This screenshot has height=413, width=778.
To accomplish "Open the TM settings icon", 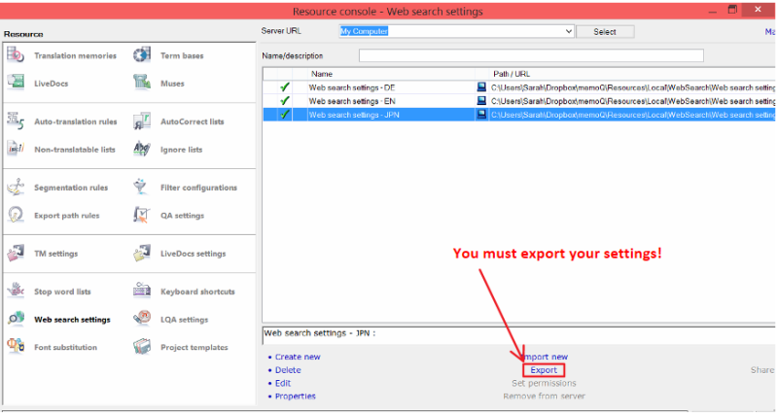I will 16,253.
